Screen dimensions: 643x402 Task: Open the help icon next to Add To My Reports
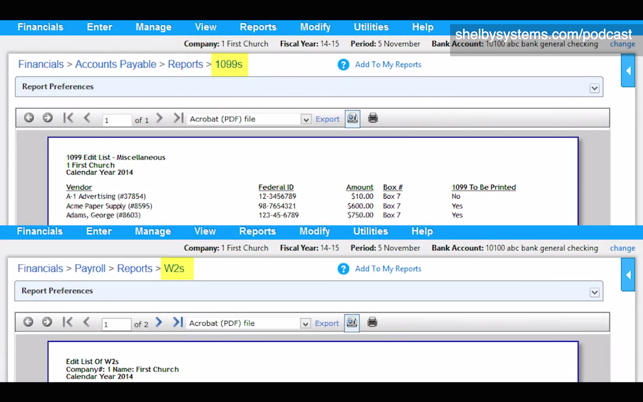(x=343, y=65)
